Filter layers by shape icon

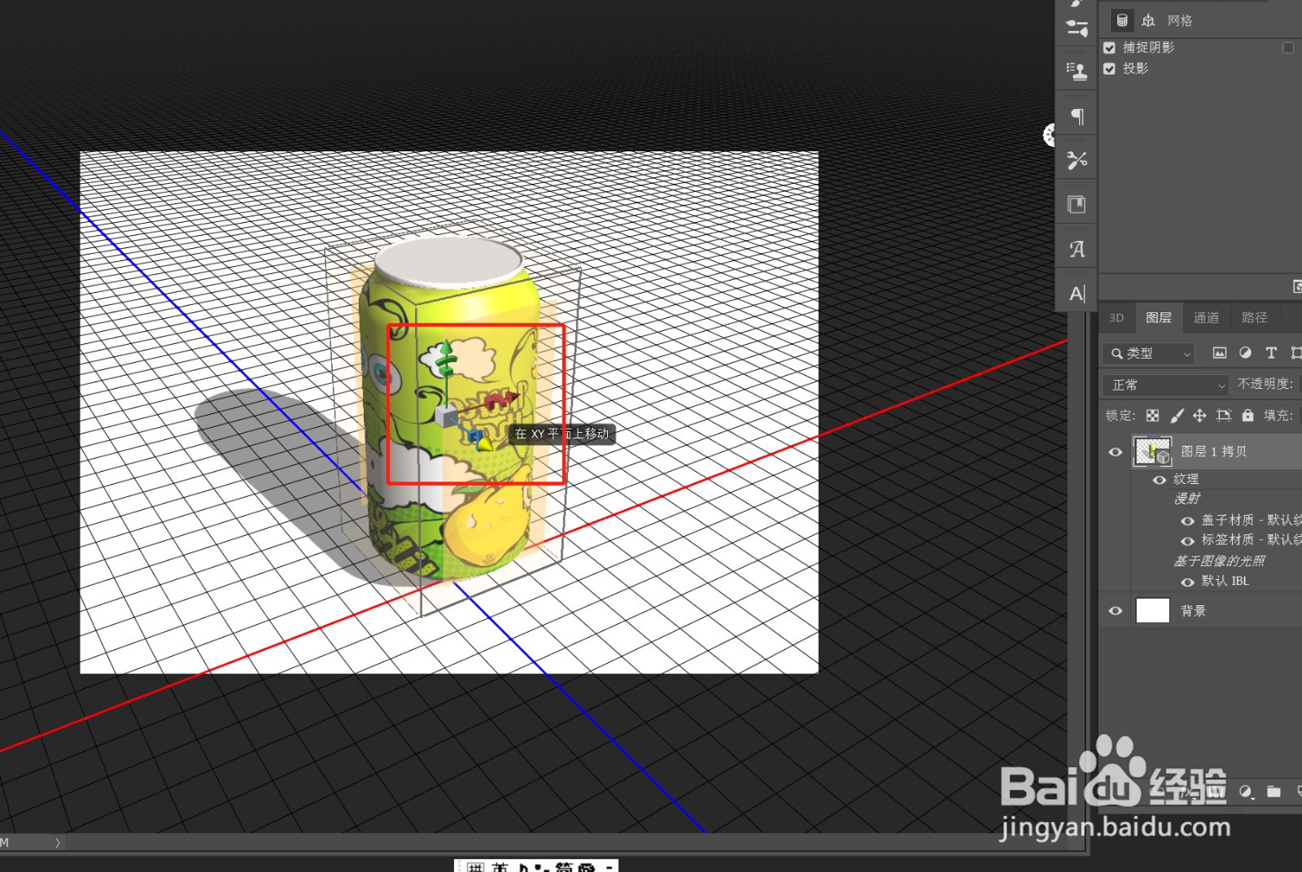pos(1296,353)
